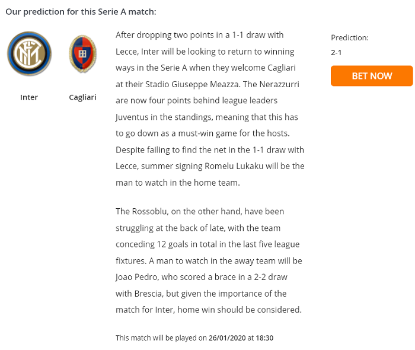The width and height of the screenshot is (415, 350).
Task: Click the "This match will be played on" text
Action: tap(161, 338)
